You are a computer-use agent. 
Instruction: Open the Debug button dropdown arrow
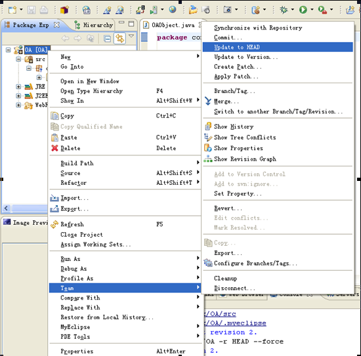coord(293,10)
